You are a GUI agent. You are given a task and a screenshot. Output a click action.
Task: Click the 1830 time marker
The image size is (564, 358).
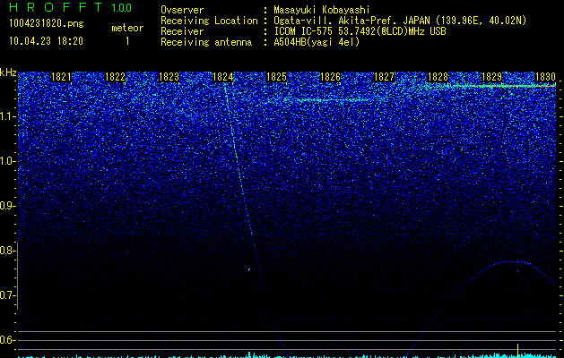[x=546, y=77]
